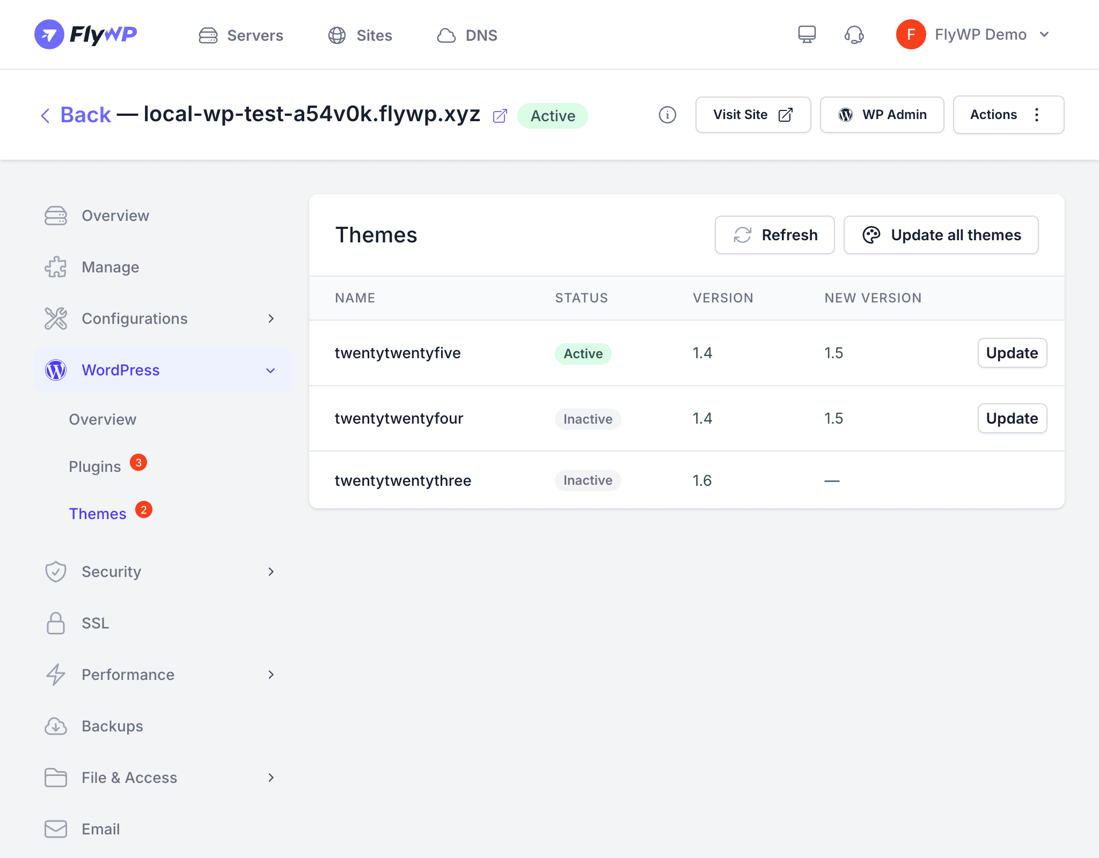Click version 1.4 of twentytwentyfive

click(x=702, y=353)
